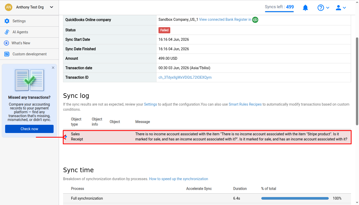Select the 499.00 USD amount value
Image resolution: width=359 pixels, height=205 pixels.
tap(168, 58)
